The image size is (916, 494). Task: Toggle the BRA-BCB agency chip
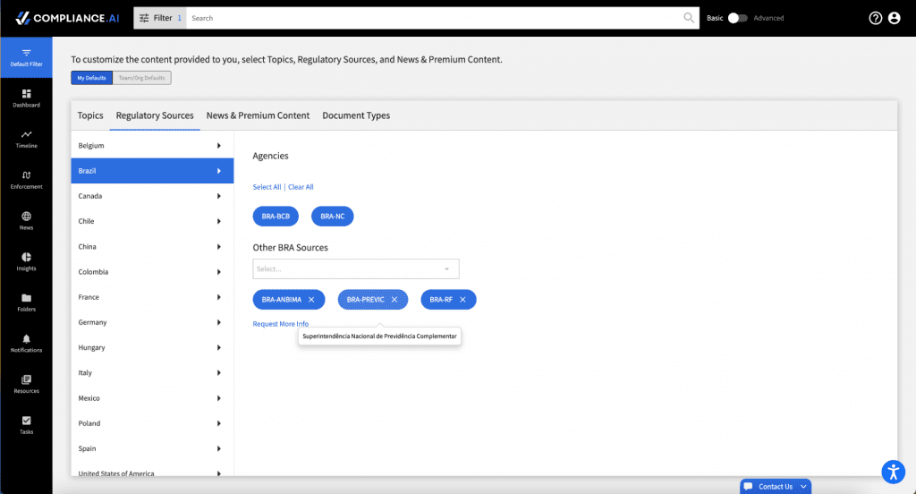point(276,217)
